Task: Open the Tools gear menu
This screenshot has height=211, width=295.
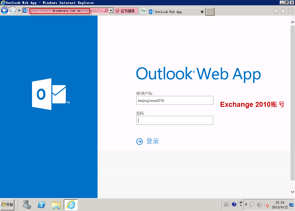Action: point(291,11)
